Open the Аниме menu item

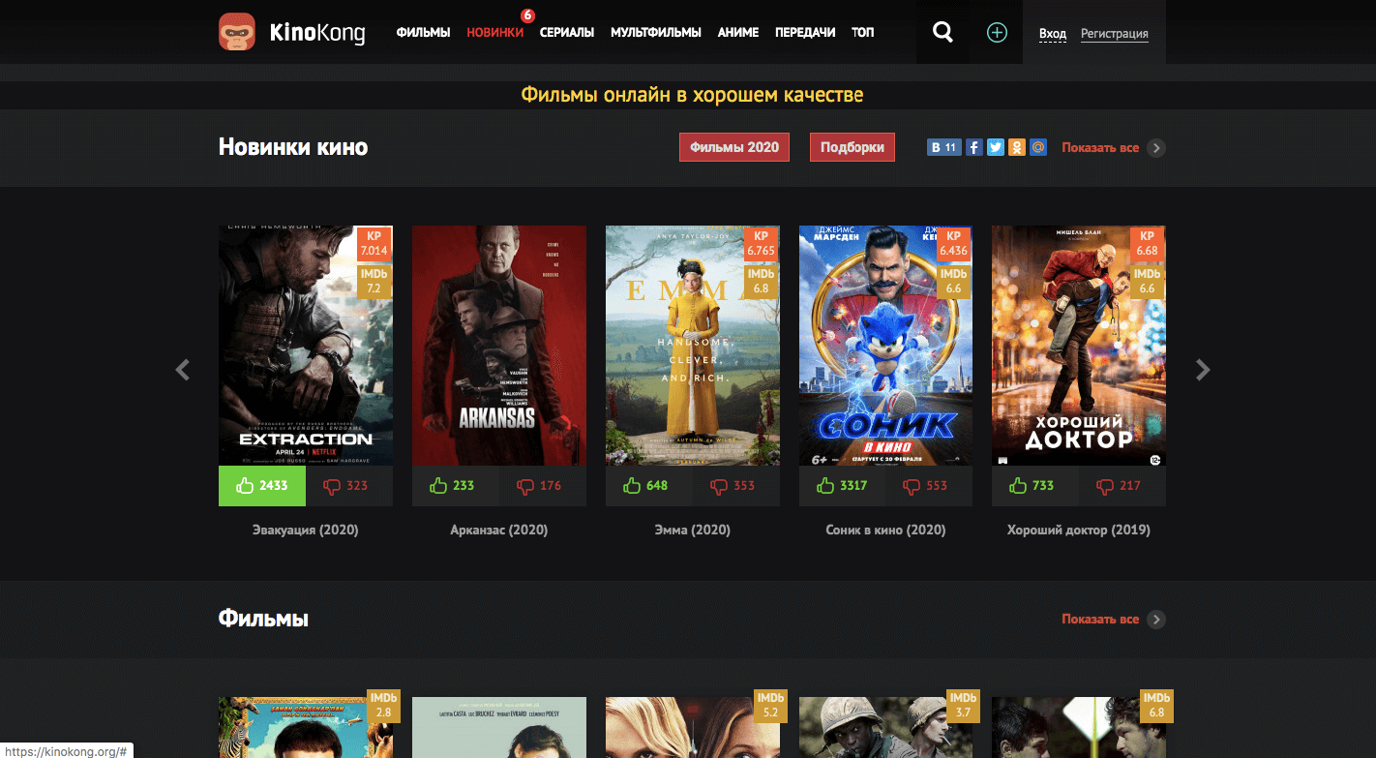tap(738, 32)
